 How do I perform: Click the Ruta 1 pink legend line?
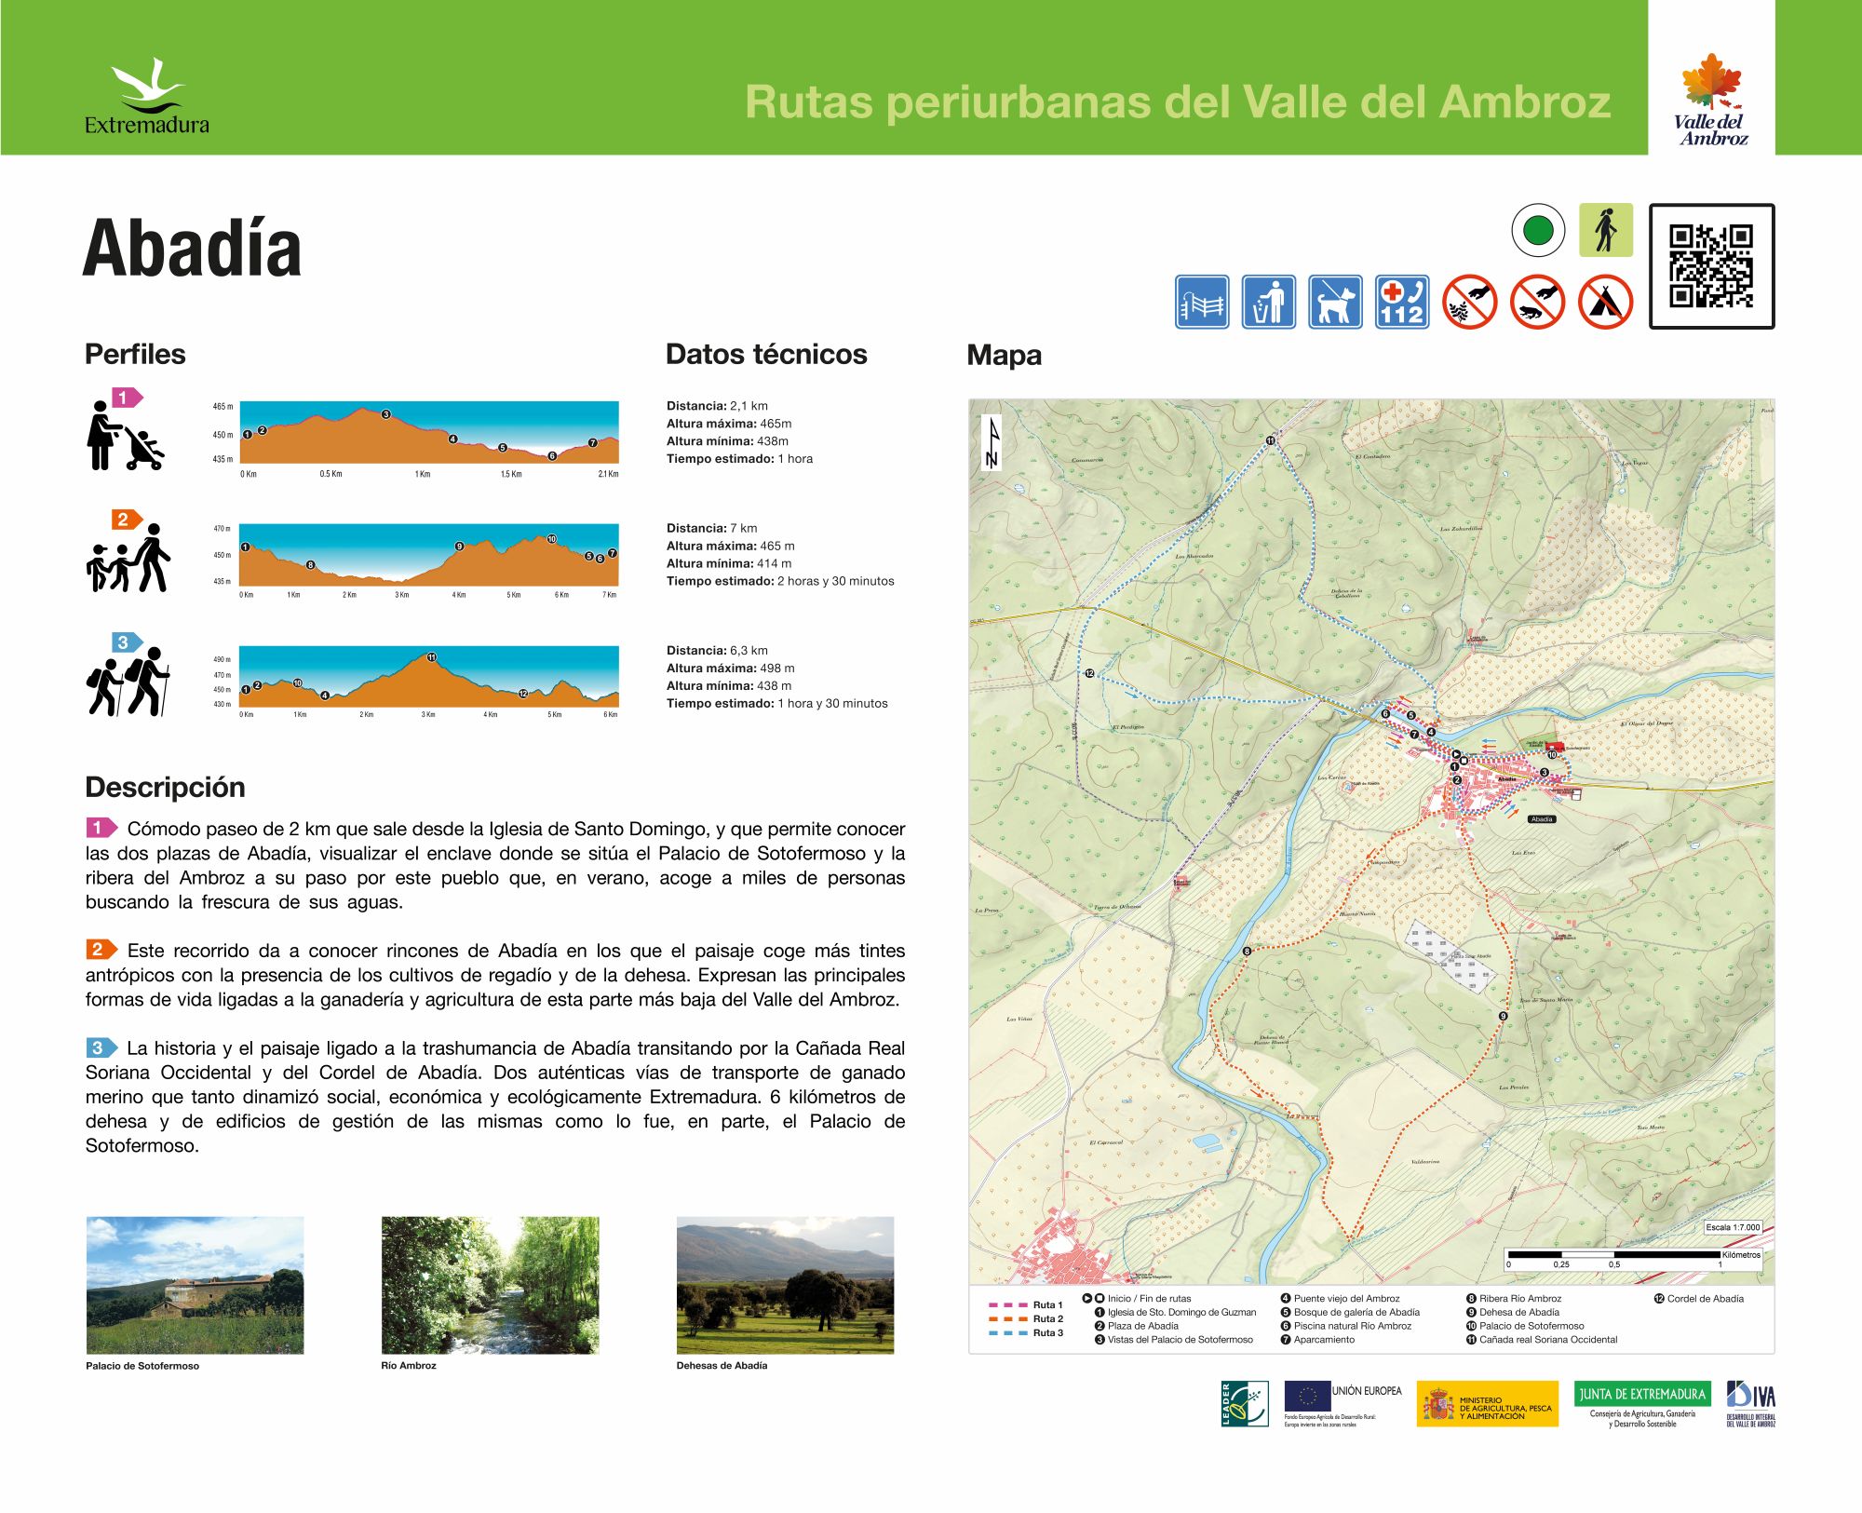coord(1007,1305)
